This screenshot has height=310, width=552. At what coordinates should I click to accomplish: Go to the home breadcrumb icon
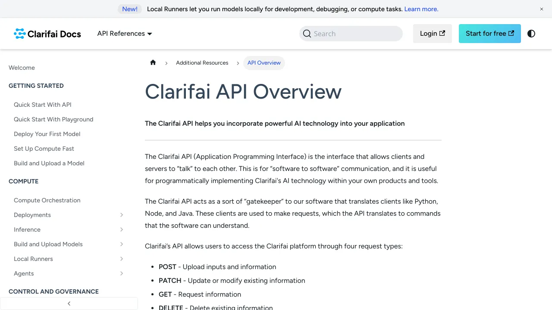[153, 62]
